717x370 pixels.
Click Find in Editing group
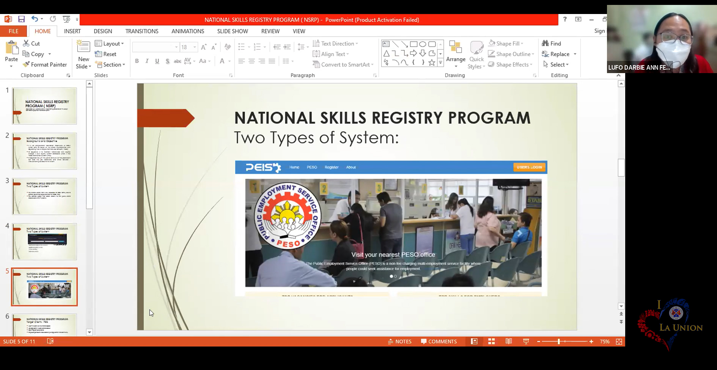click(552, 44)
